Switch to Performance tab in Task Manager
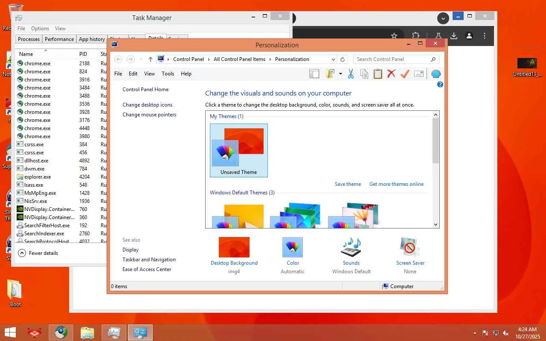This screenshot has width=546, height=341. point(59,39)
